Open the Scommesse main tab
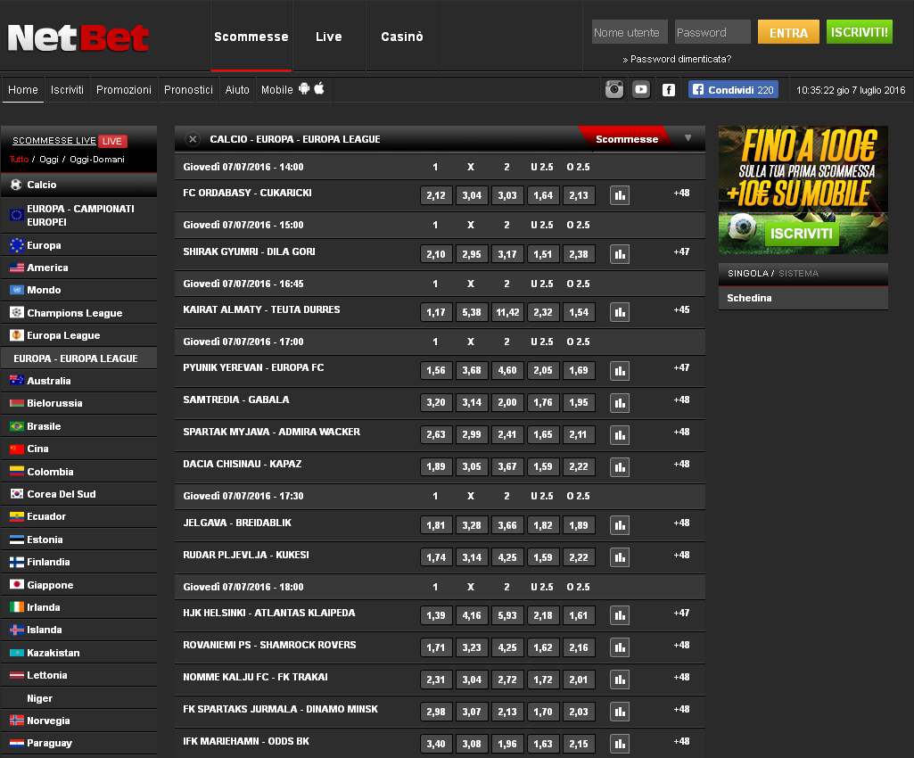Image resolution: width=914 pixels, height=758 pixels. point(251,37)
